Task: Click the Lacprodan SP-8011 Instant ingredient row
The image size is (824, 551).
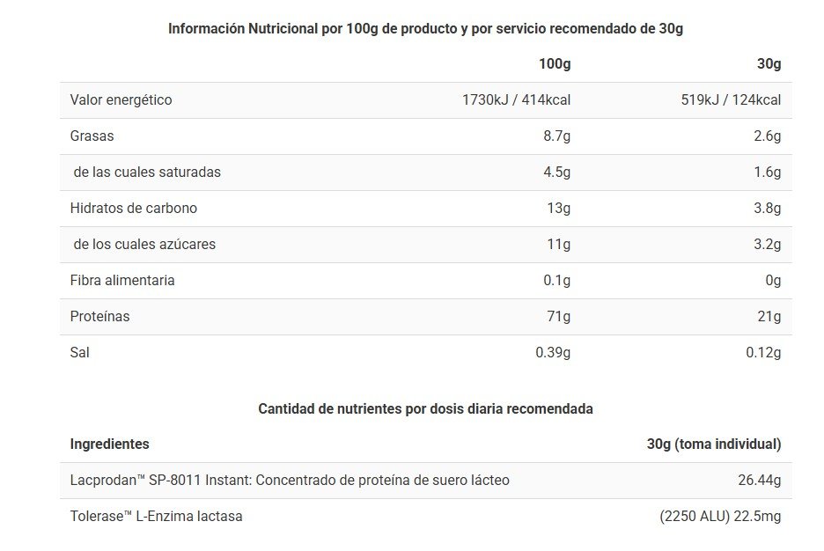Action: point(290,481)
